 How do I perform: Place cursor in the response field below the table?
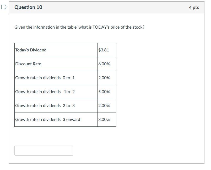pyautogui.click(x=44, y=150)
